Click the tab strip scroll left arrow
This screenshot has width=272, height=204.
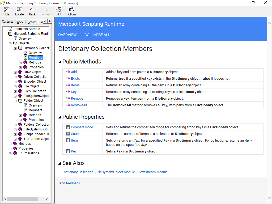pyautogui.click(x=45, y=21)
